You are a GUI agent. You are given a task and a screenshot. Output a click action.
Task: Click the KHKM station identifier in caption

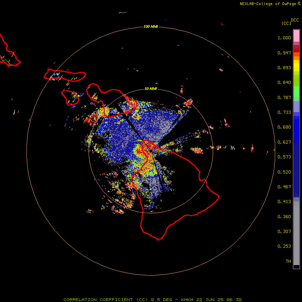pos(187,300)
